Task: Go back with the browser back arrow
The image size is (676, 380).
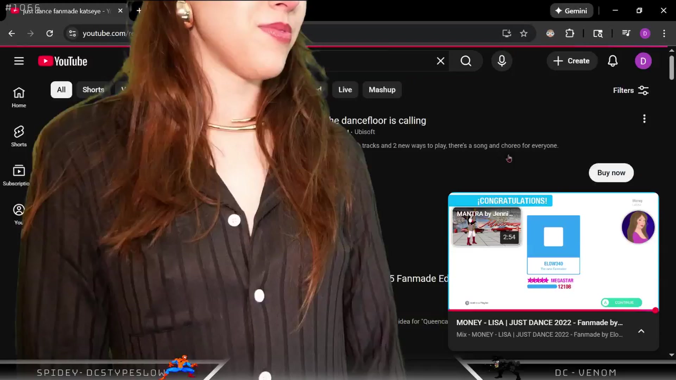Action: click(x=12, y=33)
